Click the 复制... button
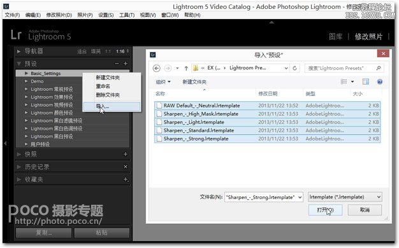The image size is (399, 248). click(44, 233)
